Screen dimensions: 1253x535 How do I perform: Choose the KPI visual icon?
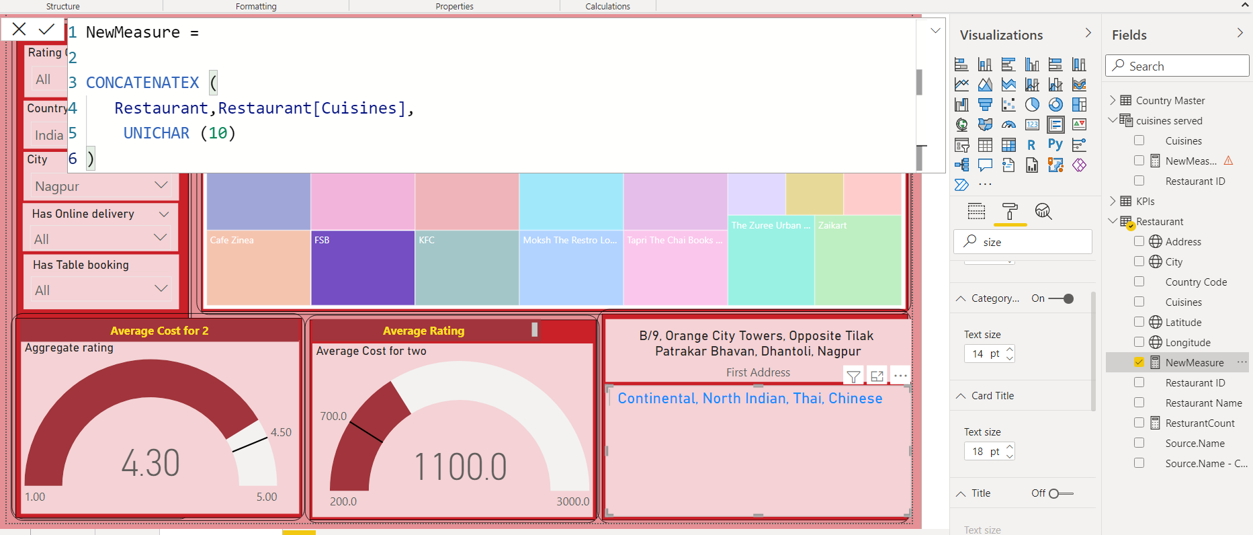pyautogui.click(x=1079, y=125)
